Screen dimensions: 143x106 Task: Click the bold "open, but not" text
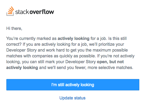pyautogui.click(x=110, y=62)
